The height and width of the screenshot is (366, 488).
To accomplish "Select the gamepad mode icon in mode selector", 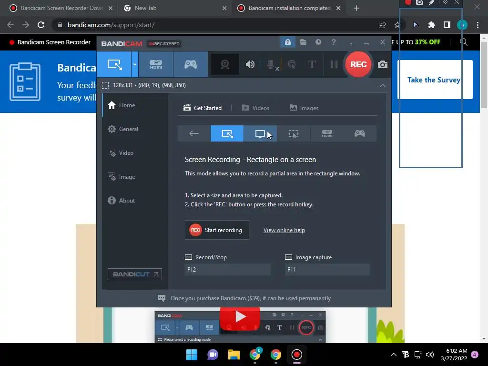I will click(x=360, y=133).
